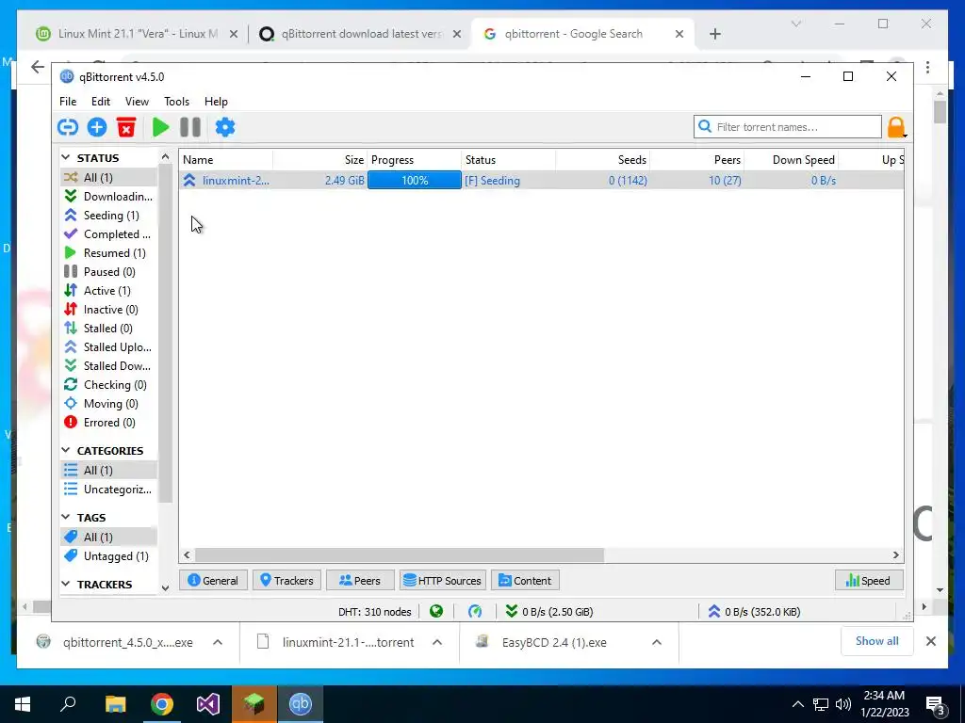Image resolution: width=965 pixels, height=723 pixels.
Task: Click the red Delete torrent icon
Action: coord(126,127)
